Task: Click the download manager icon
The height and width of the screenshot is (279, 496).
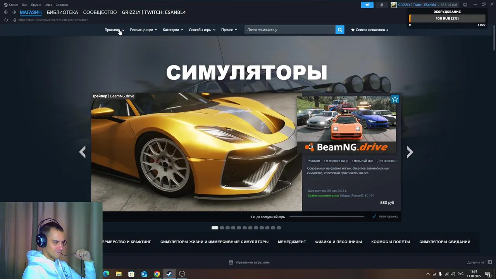Action: [x=231, y=262]
